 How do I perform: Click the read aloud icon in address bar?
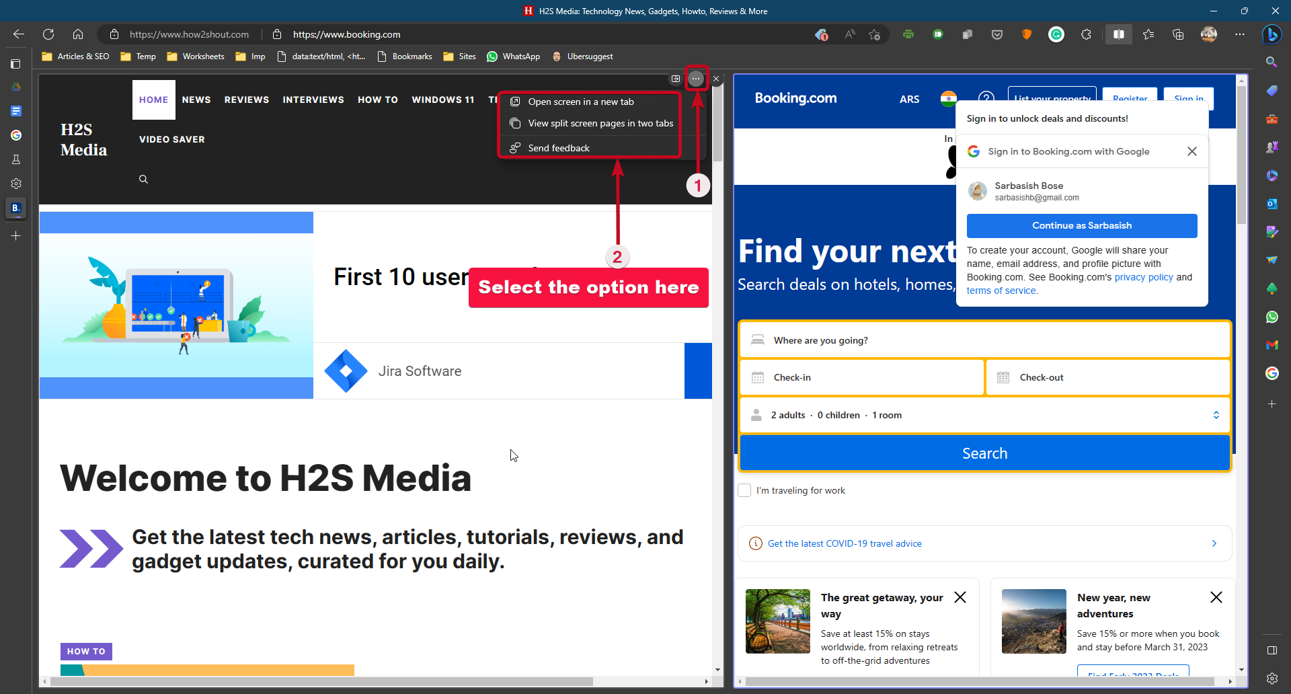(x=850, y=34)
